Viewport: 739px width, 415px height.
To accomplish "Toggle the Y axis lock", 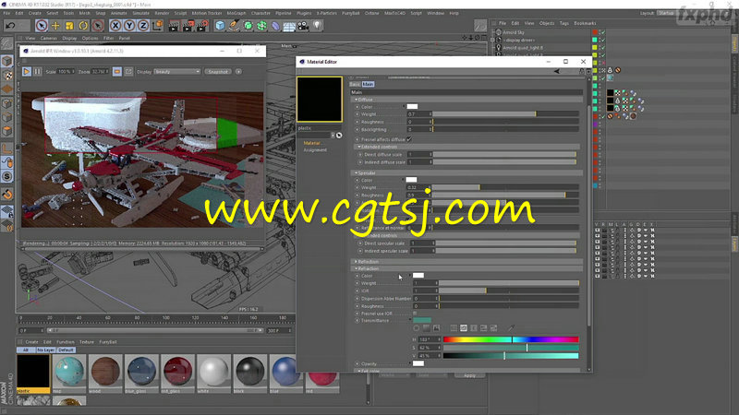I will (129, 26).
